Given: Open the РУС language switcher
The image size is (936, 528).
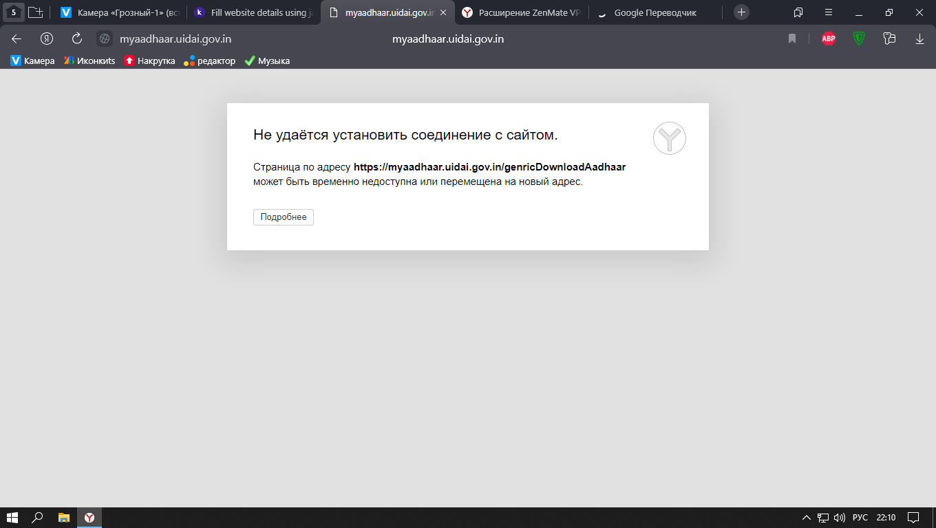Looking at the screenshot, I should 860,518.
